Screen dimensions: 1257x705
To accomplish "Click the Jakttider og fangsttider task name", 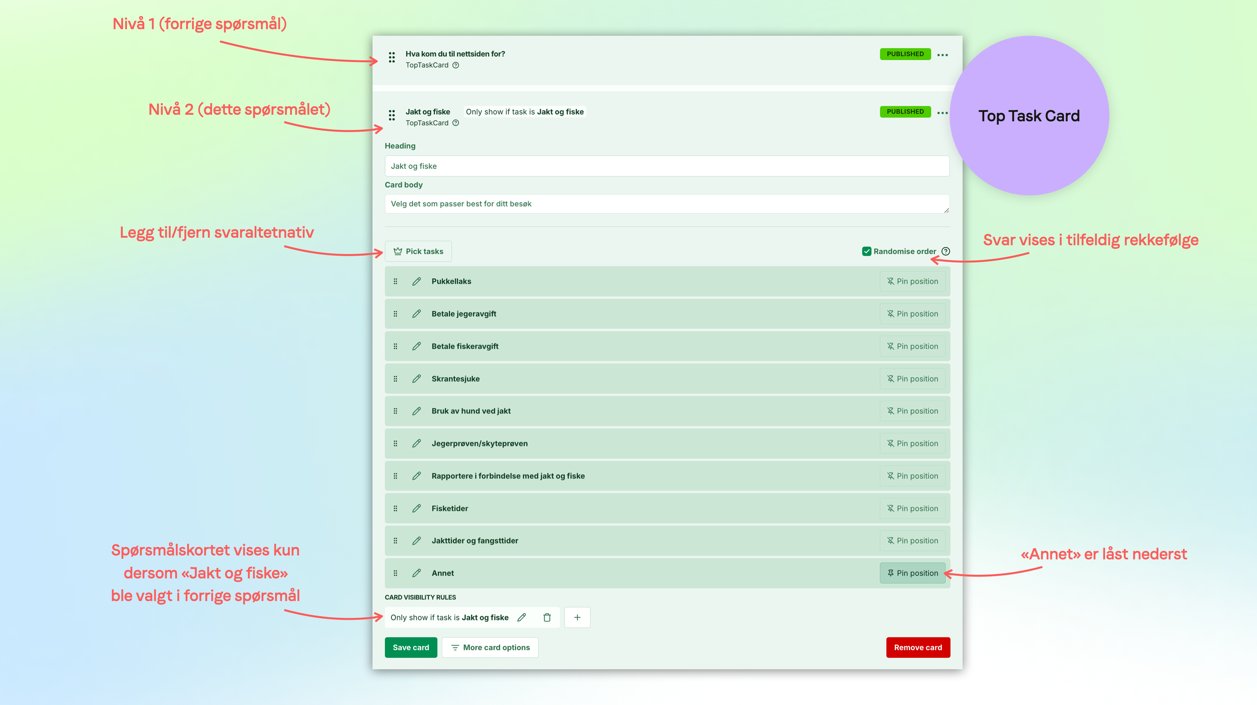I will [475, 541].
